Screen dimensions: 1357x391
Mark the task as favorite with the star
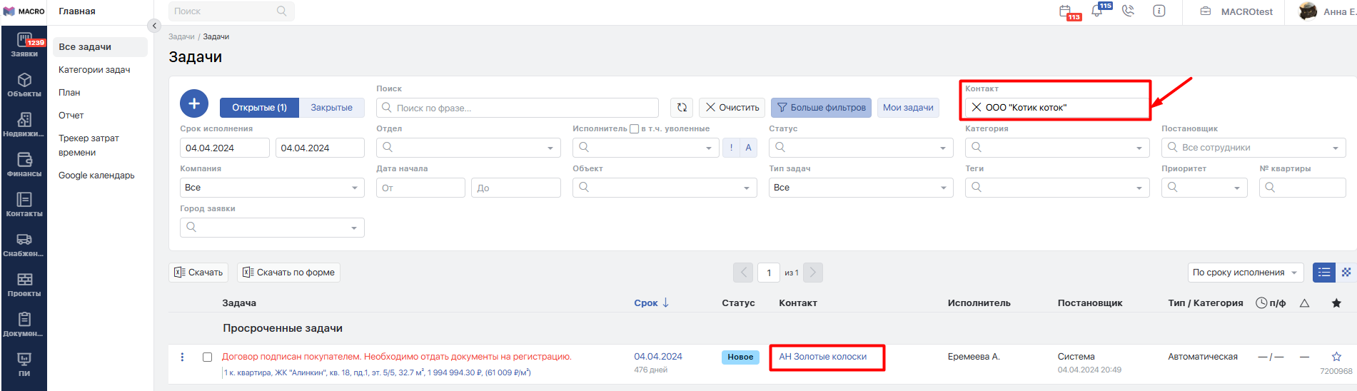[1336, 357]
